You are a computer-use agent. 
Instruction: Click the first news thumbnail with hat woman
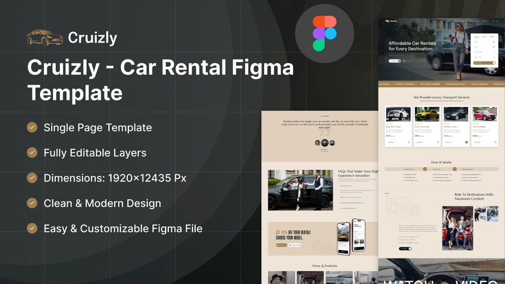click(281, 278)
